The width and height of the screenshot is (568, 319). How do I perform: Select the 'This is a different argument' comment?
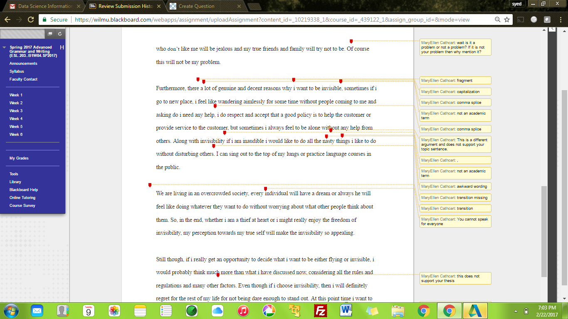(455, 145)
